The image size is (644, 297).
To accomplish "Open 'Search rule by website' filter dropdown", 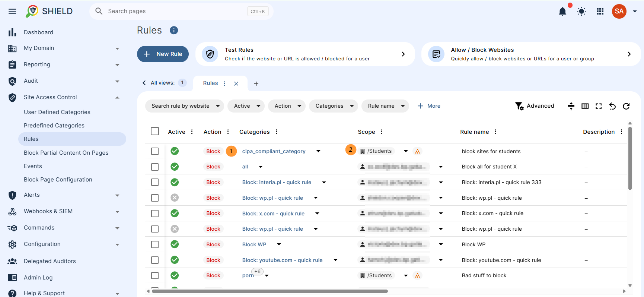I will tap(185, 106).
